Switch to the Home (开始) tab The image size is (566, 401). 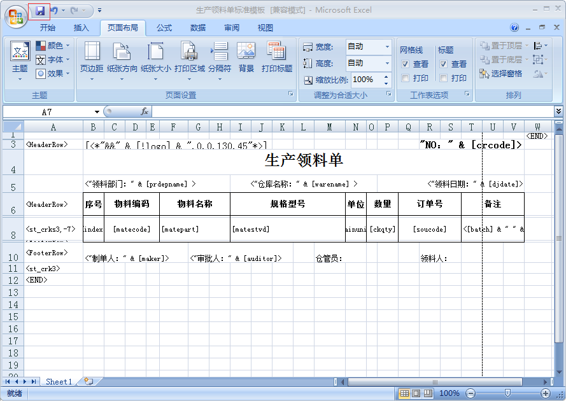[48, 28]
